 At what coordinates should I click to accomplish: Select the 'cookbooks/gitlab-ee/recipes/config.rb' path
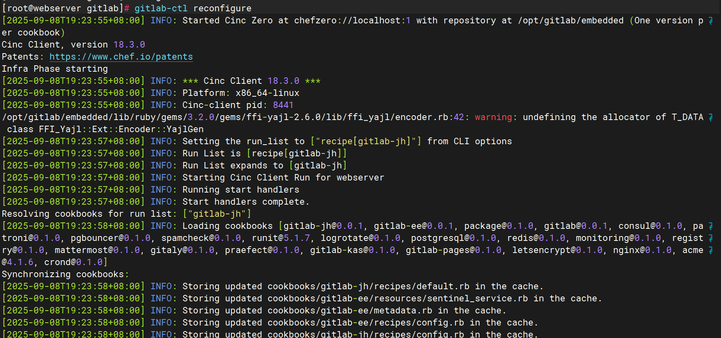(x=366, y=323)
